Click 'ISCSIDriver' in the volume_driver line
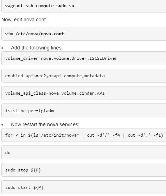The height and width of the screenshot is (196, 166). (103, 58)
